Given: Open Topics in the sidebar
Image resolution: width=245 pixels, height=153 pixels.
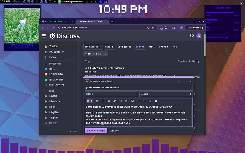Looking at the screenshot, I should click(x=59, y=47).
